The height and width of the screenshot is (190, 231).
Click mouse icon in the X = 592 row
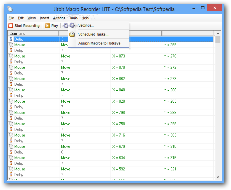11,169
